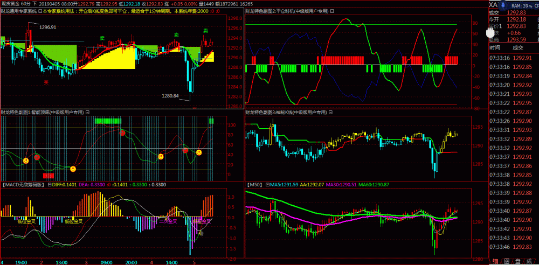Viewport: 539px width, 265px height.
Task: Switch to the 图 tab
Action: click(507, 261)
